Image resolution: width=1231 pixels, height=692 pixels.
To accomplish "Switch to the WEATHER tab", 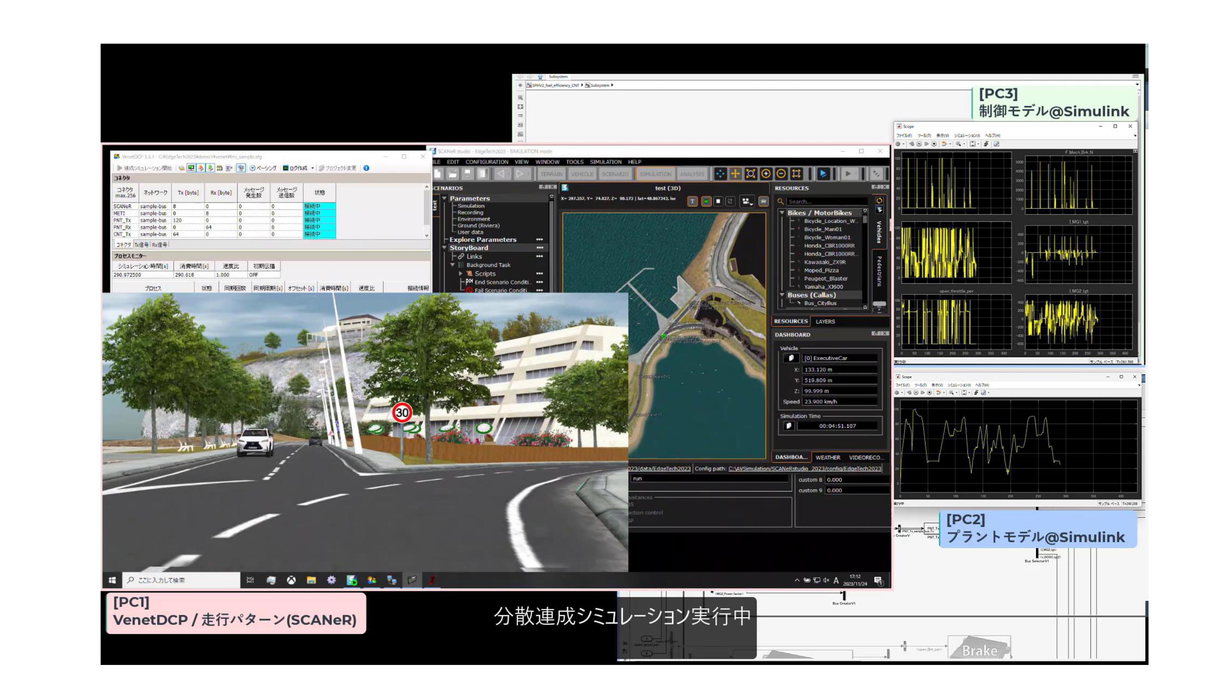I will tap(828, 458).
